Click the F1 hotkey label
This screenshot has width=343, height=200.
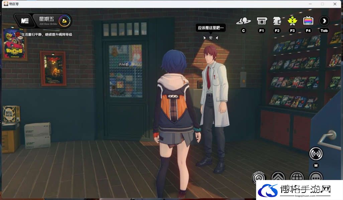pos(262,31)
